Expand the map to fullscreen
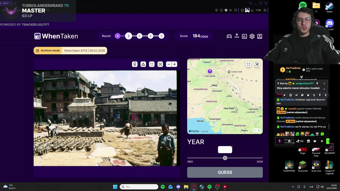This screenshot has height=191, width=340. click(249, 64)
